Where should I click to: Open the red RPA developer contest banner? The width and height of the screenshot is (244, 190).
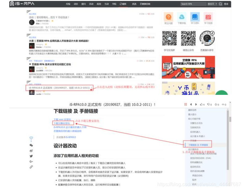tap(188, 67)
